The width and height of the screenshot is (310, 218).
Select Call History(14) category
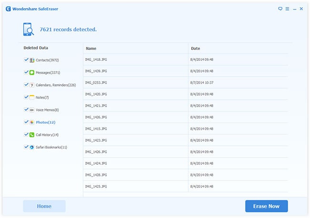pyautogui.click(x=47, y=135)
